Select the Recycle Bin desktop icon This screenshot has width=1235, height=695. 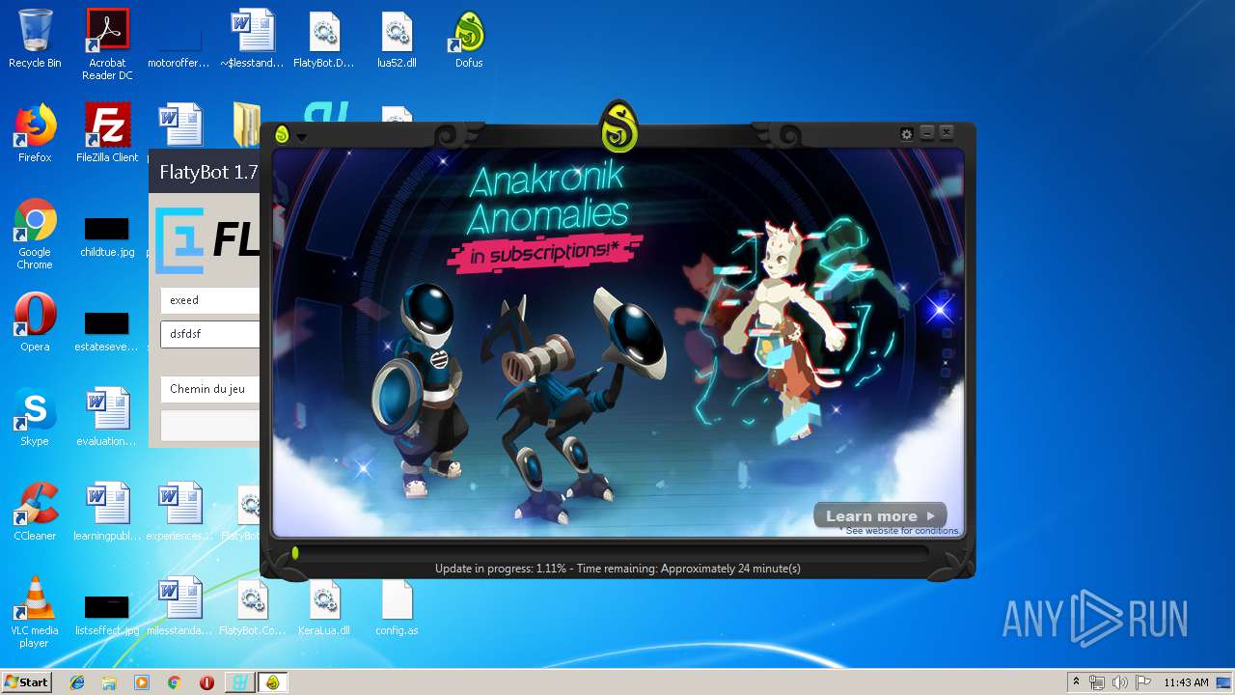pyautogui.click(x=35, y=39)
